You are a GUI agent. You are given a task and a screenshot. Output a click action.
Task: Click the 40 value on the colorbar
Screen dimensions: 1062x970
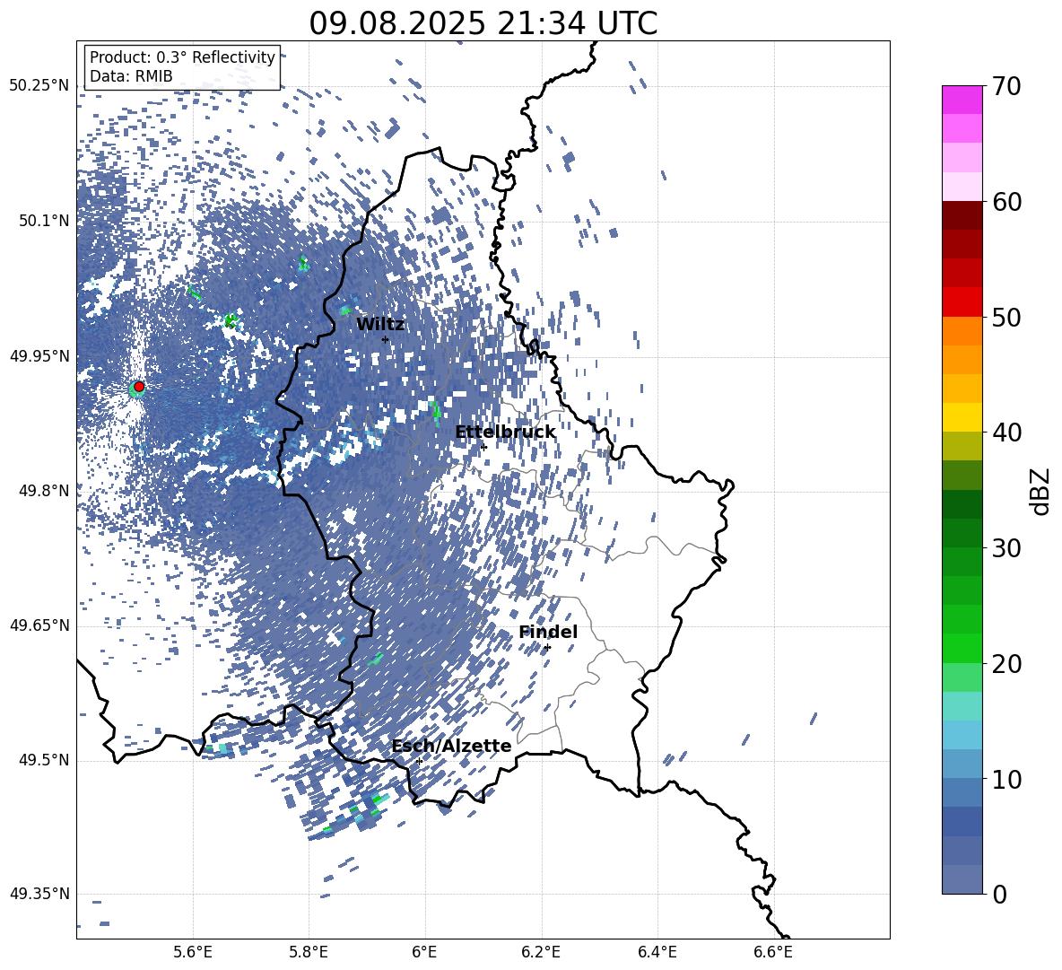pyautogui.click(x=1007, y=433)
